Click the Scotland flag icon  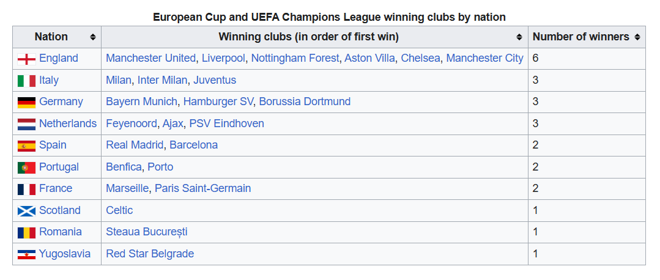[x=26, y=211]
